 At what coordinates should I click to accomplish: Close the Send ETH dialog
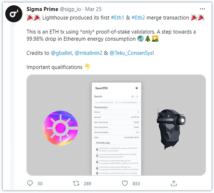(x=136, y=88)
